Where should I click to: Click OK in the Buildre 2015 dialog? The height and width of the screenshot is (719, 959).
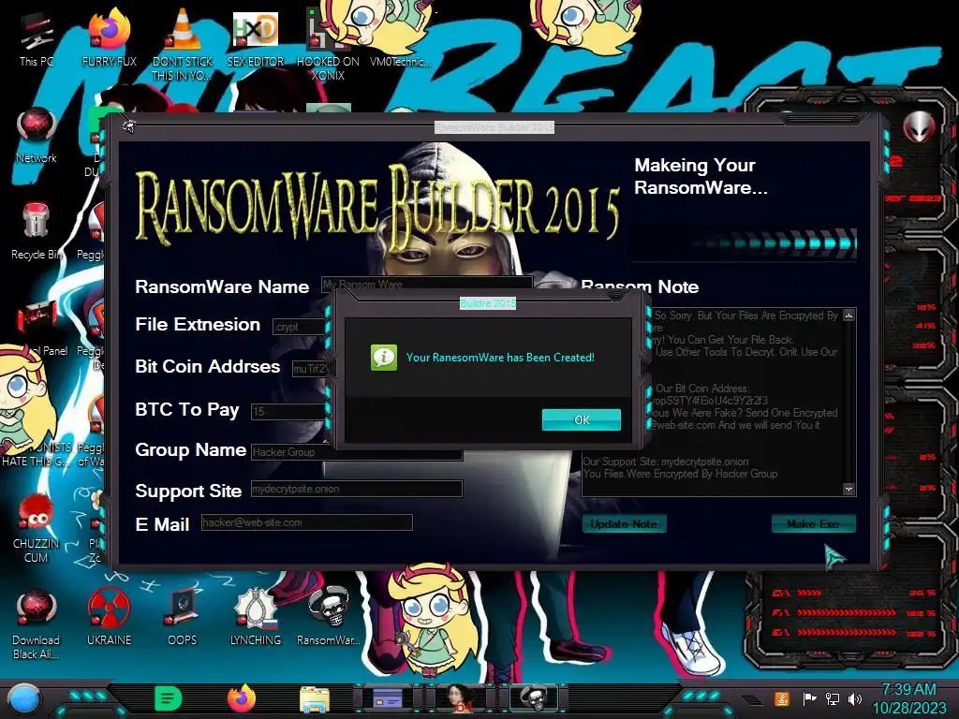pyautogui.click(x=581, y=419)
